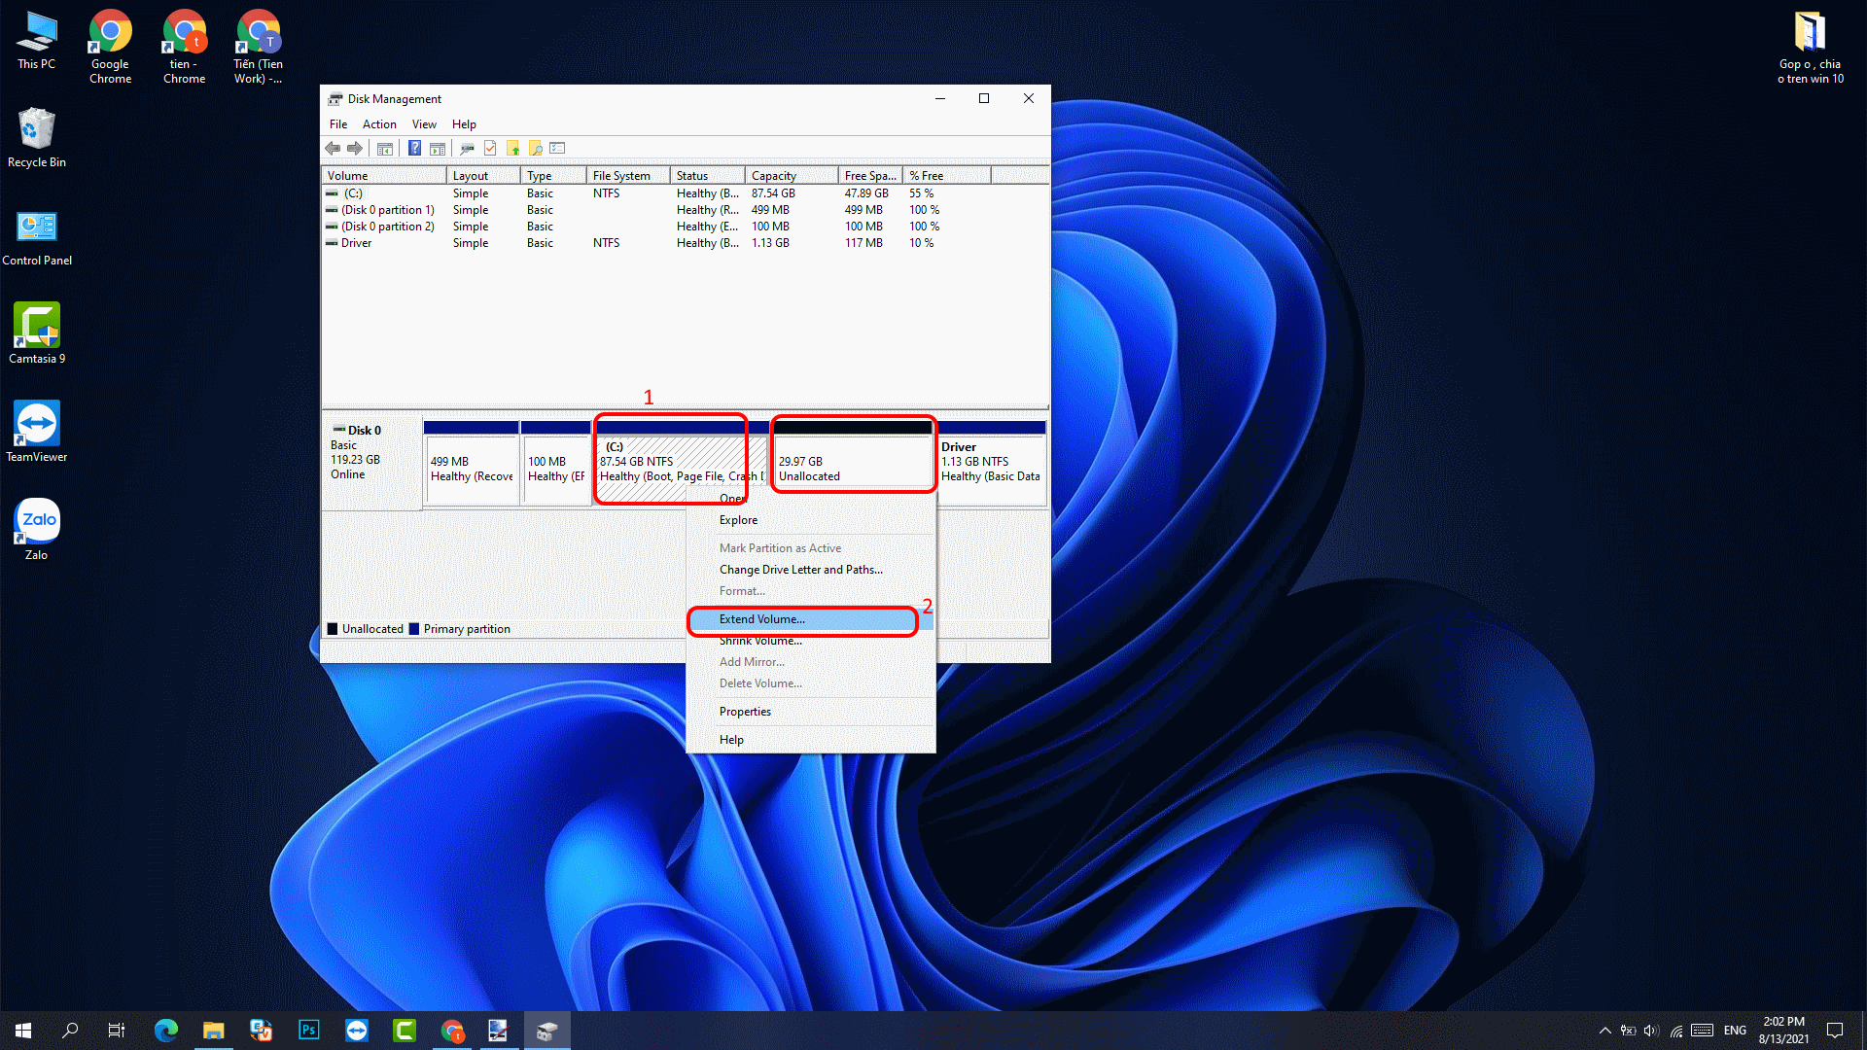The height and width of the screenshot is (1050, 1867).
Task: Click the Unallocated black legend swatch
Action: click(x=333, y=629)
